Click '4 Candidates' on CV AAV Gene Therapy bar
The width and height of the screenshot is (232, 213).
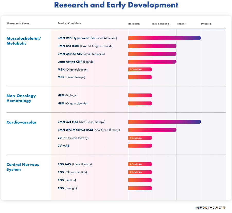[x=136, y=138]
